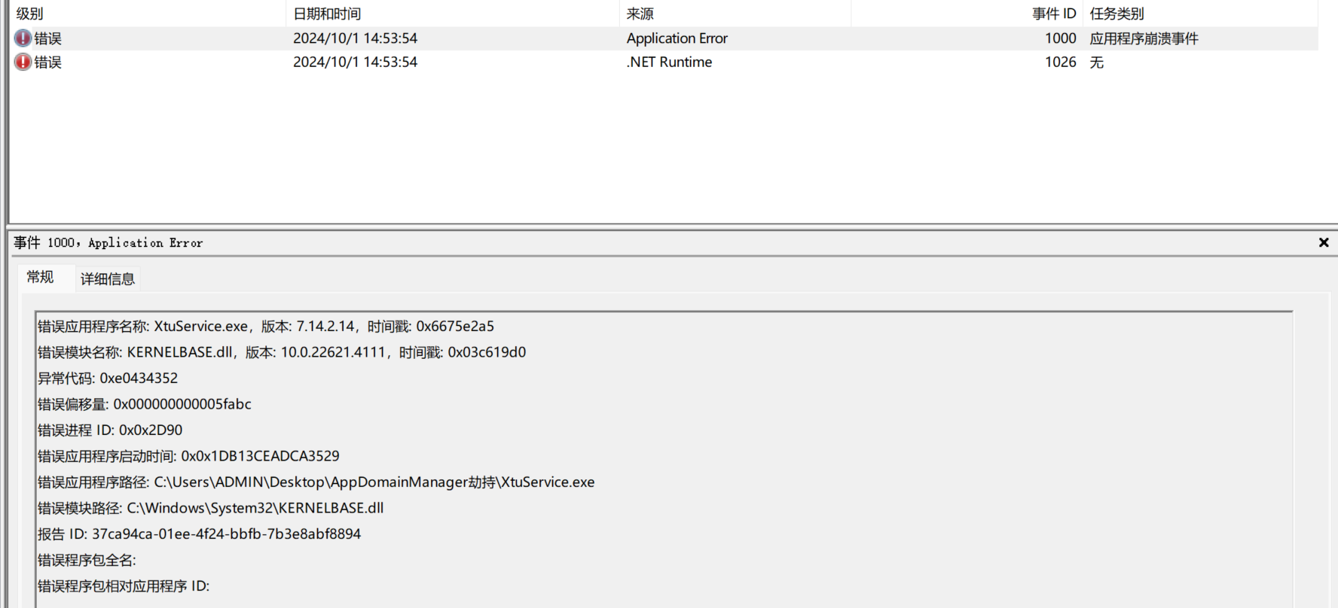This screenshot has height=608, width=1338.
Task: Select the 应用程序崩溃事件 task category cell
Action: pos(1144,38)
